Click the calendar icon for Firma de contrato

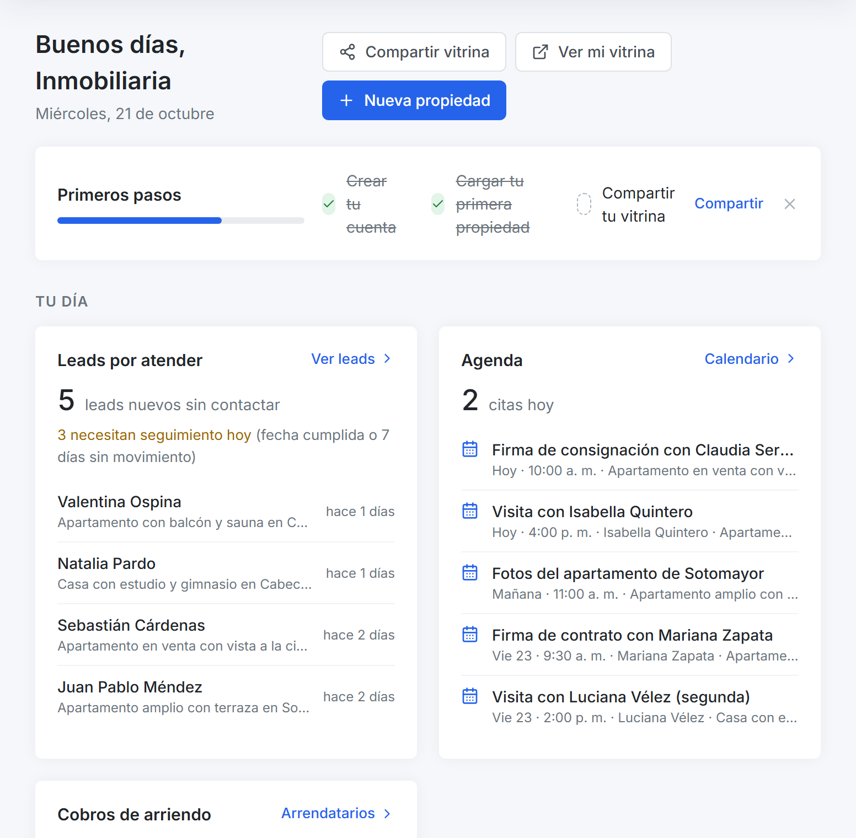click(470, 635)
